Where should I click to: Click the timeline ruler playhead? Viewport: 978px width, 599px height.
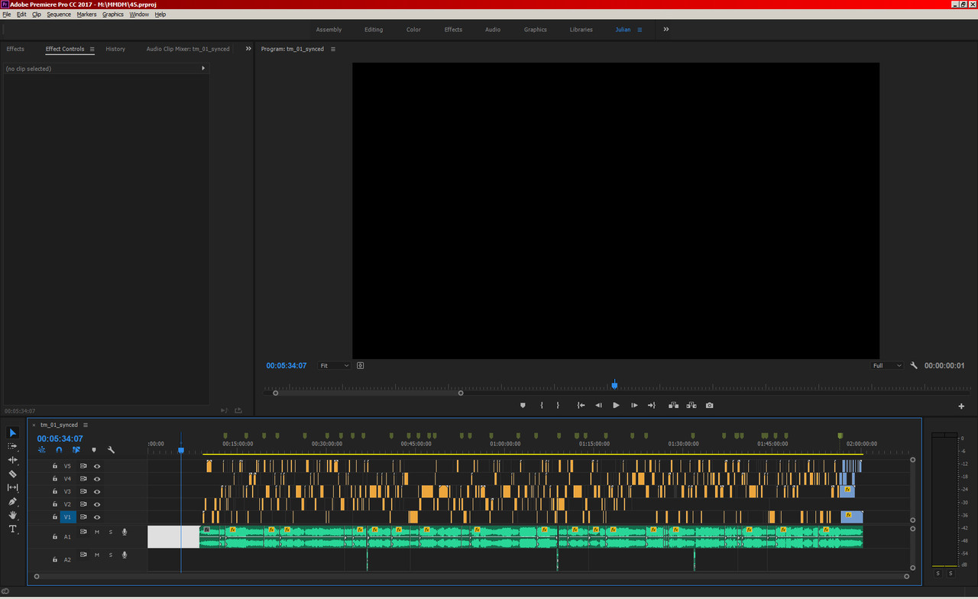click(x=181, y=450)
